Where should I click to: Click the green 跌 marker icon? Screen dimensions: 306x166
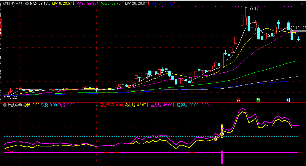click(259, 100)
